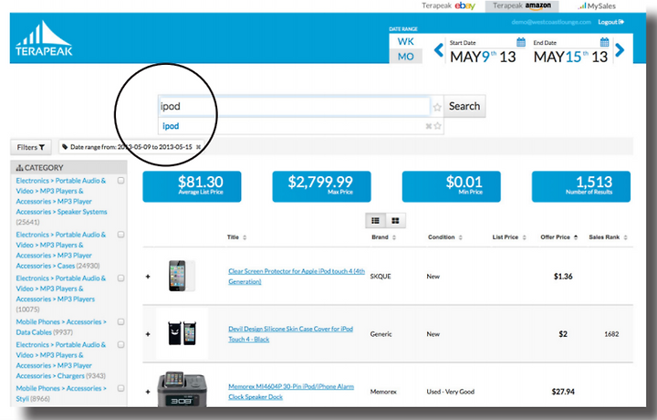Screen dimensions: 657x420
Task: Check the MP3 Players (10075) checkbox
Action: coord(120,278)
